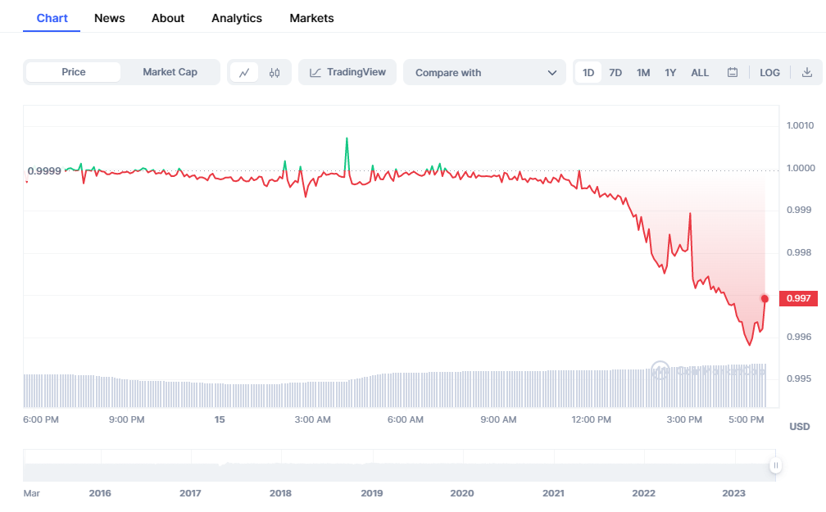Enable LOG scale on the chart
The image size is (826, 512).
(x=769, y=73)
